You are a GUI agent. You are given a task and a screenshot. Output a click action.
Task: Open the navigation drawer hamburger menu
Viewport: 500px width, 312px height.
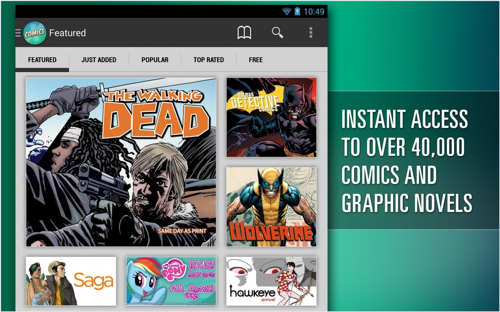(18, 33)
